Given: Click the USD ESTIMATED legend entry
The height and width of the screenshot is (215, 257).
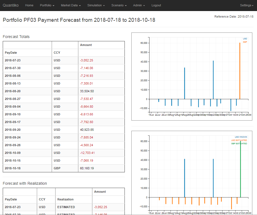Looking at the screenshot, I should pyautogui.click(x=239, y=140).
